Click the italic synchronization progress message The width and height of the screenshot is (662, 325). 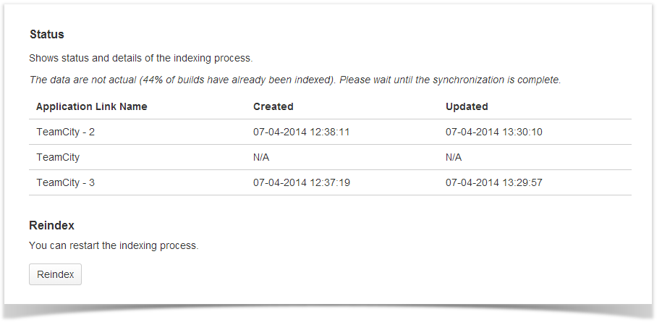pyautogui.click(x=294, y=80)
